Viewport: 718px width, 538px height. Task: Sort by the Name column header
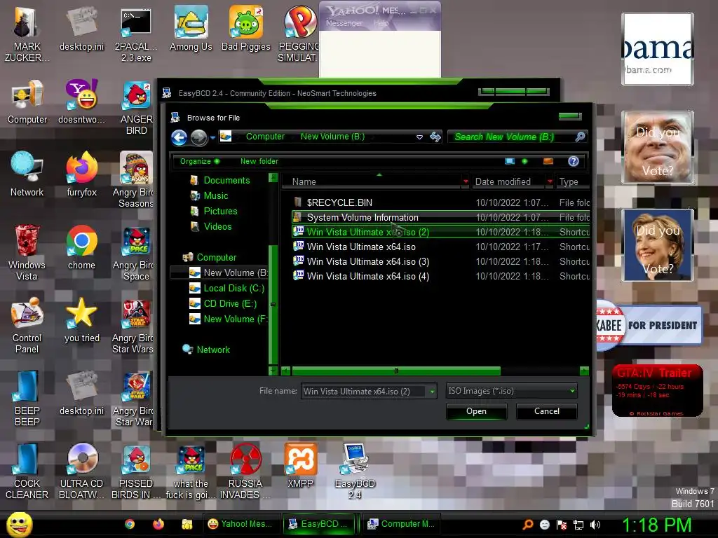click(372, 181)
